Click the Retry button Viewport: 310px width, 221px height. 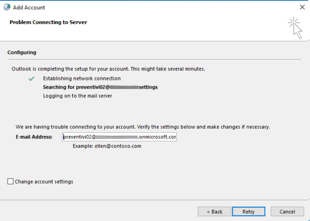(x=249, y=212)
